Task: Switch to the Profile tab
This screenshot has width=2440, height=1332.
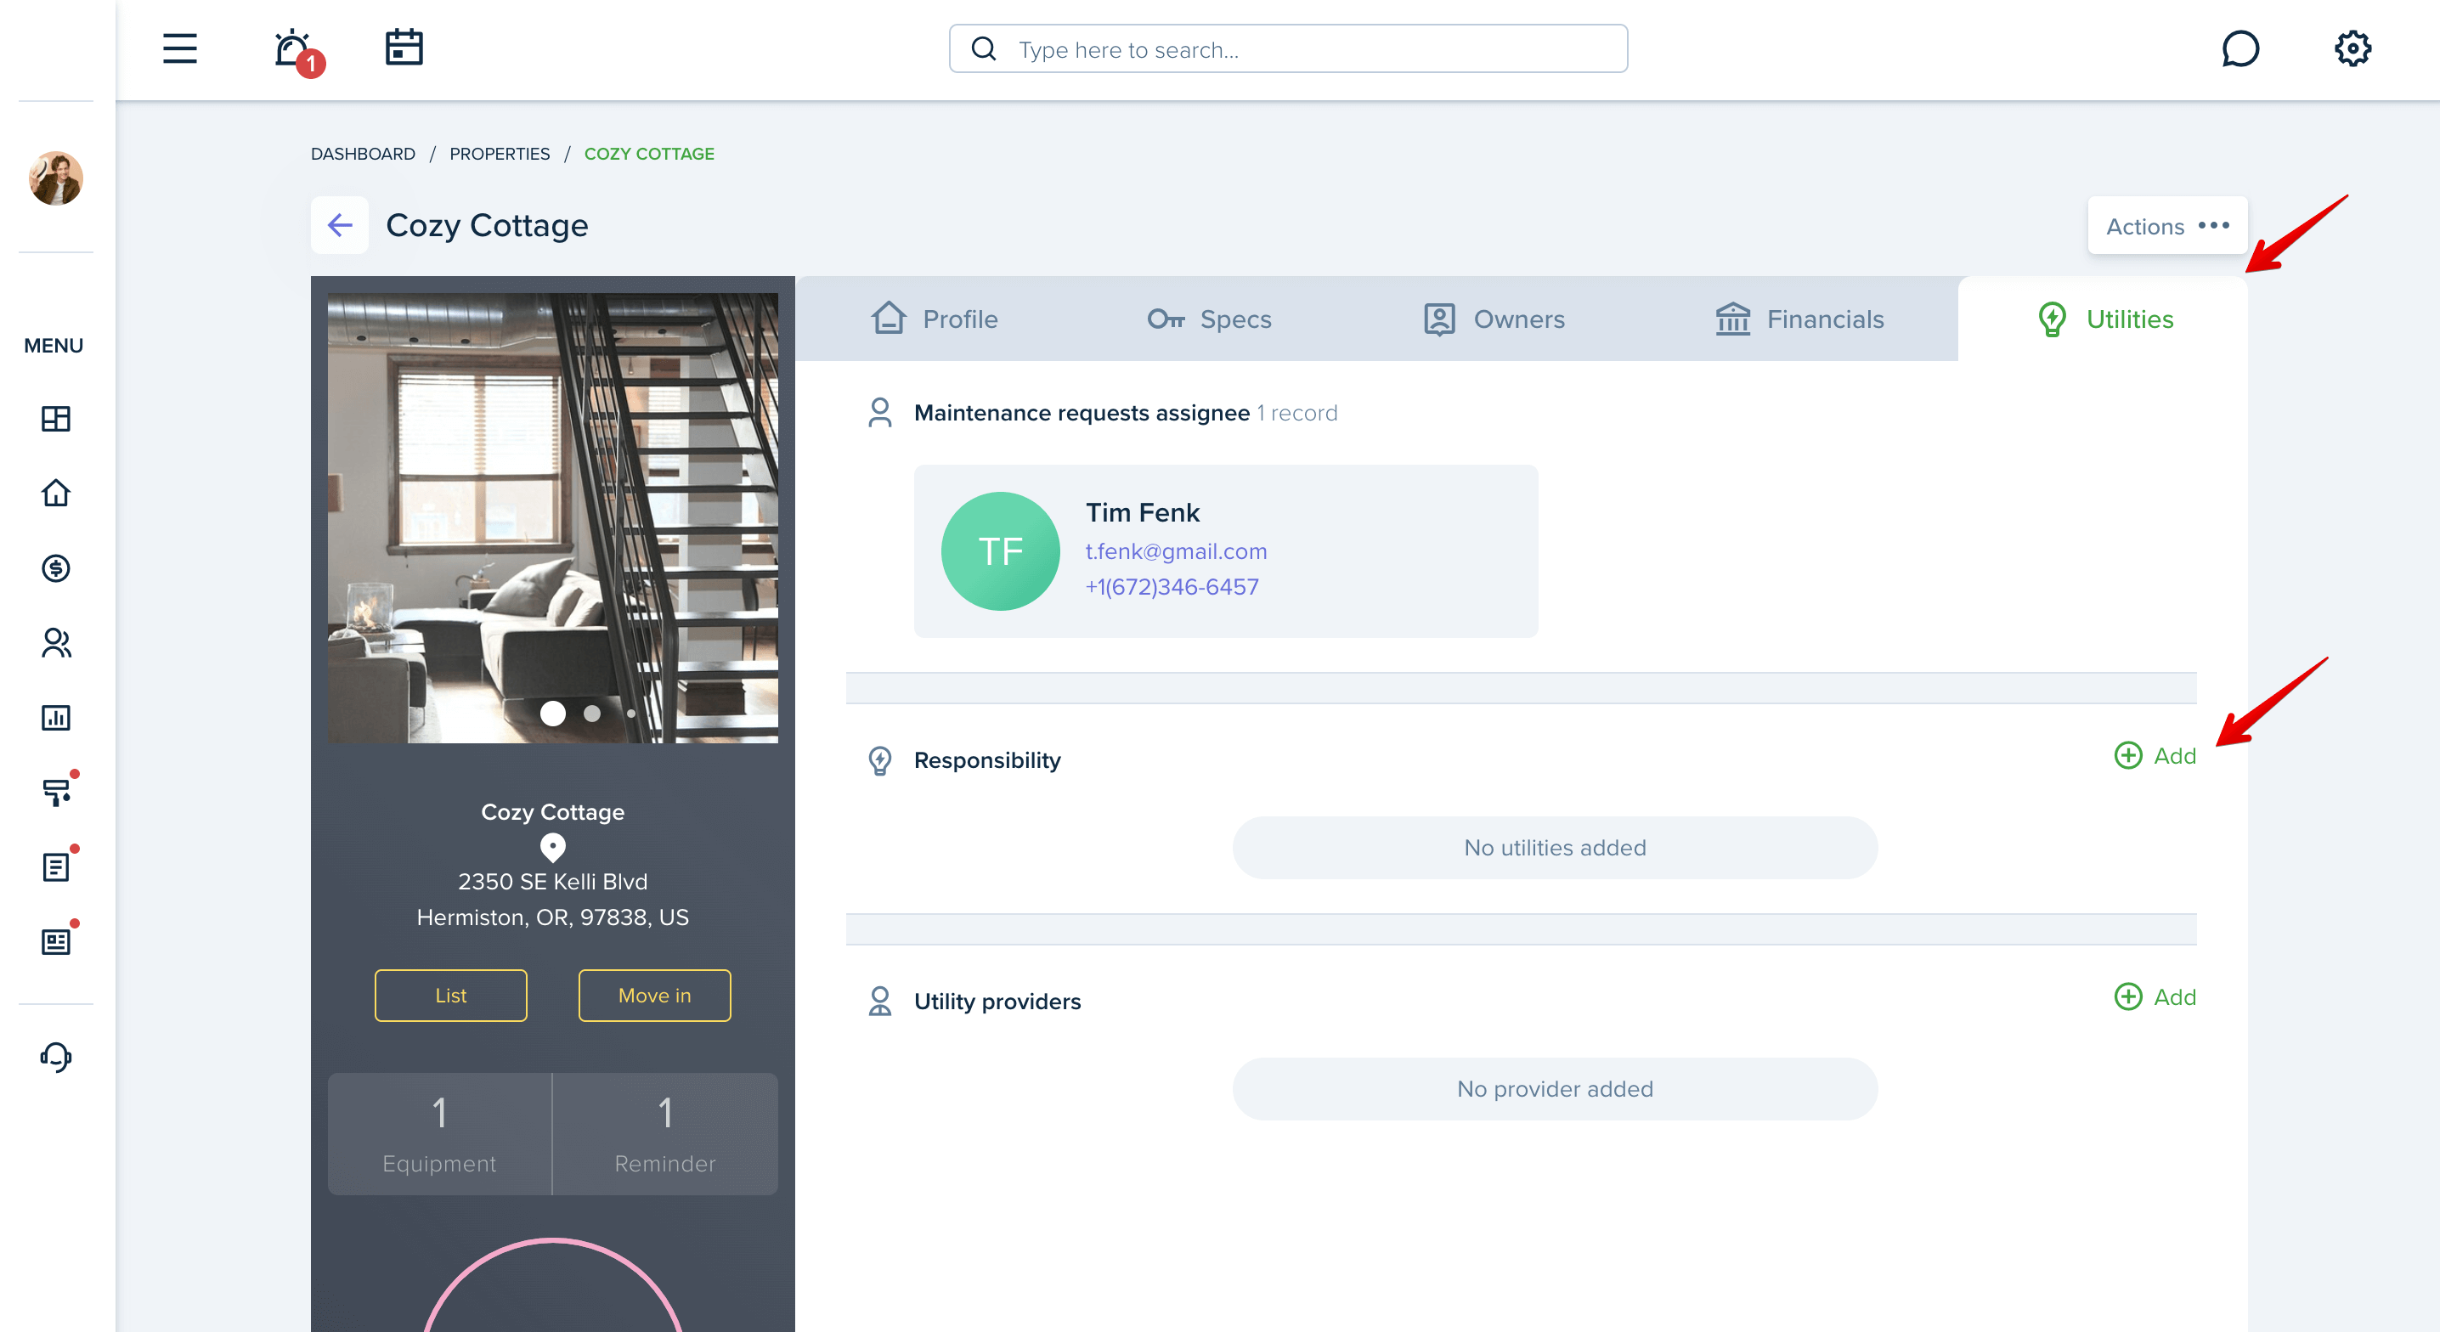Action: point(934,319)
